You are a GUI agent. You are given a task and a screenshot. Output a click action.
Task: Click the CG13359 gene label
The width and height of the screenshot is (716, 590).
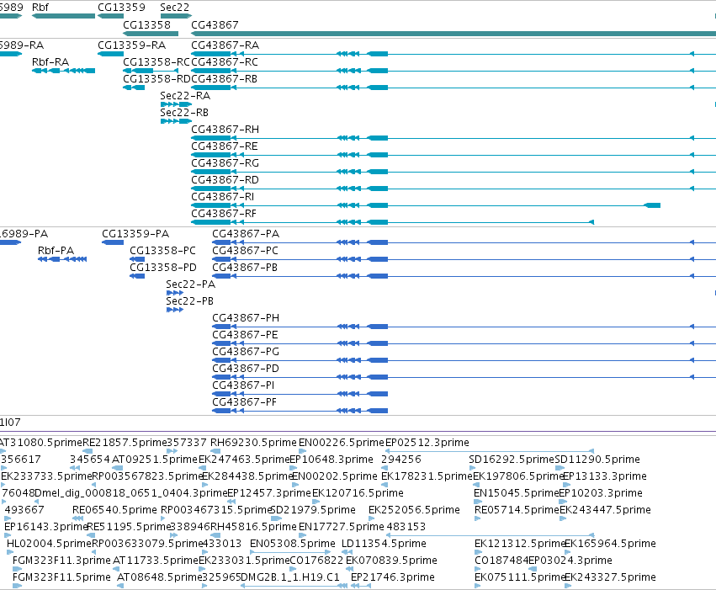(x=121, y=8)
